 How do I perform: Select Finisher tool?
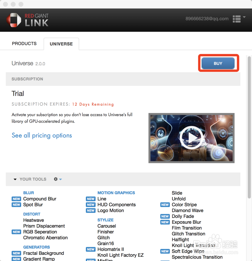(x=106, y=232)
